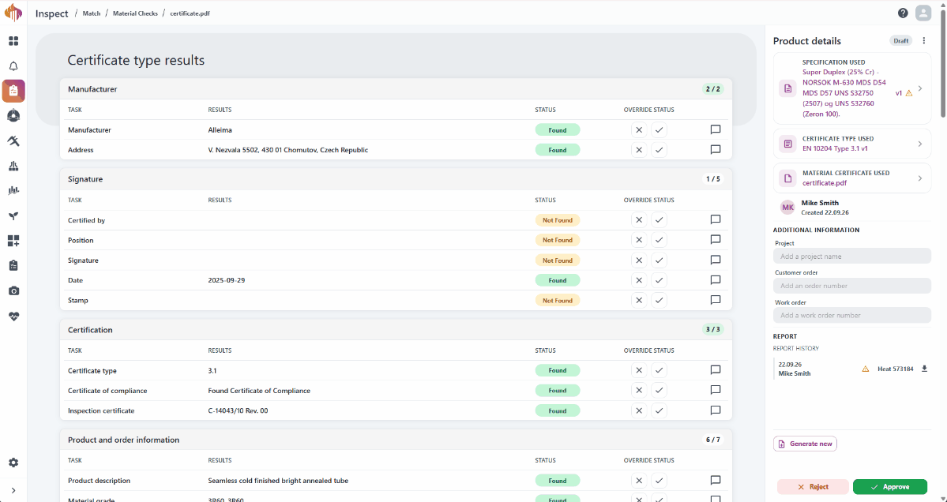The width and height of the screenshot is (947, 502).
Task: Download the Heat 573184 report
Action: [x=924, y=369]
